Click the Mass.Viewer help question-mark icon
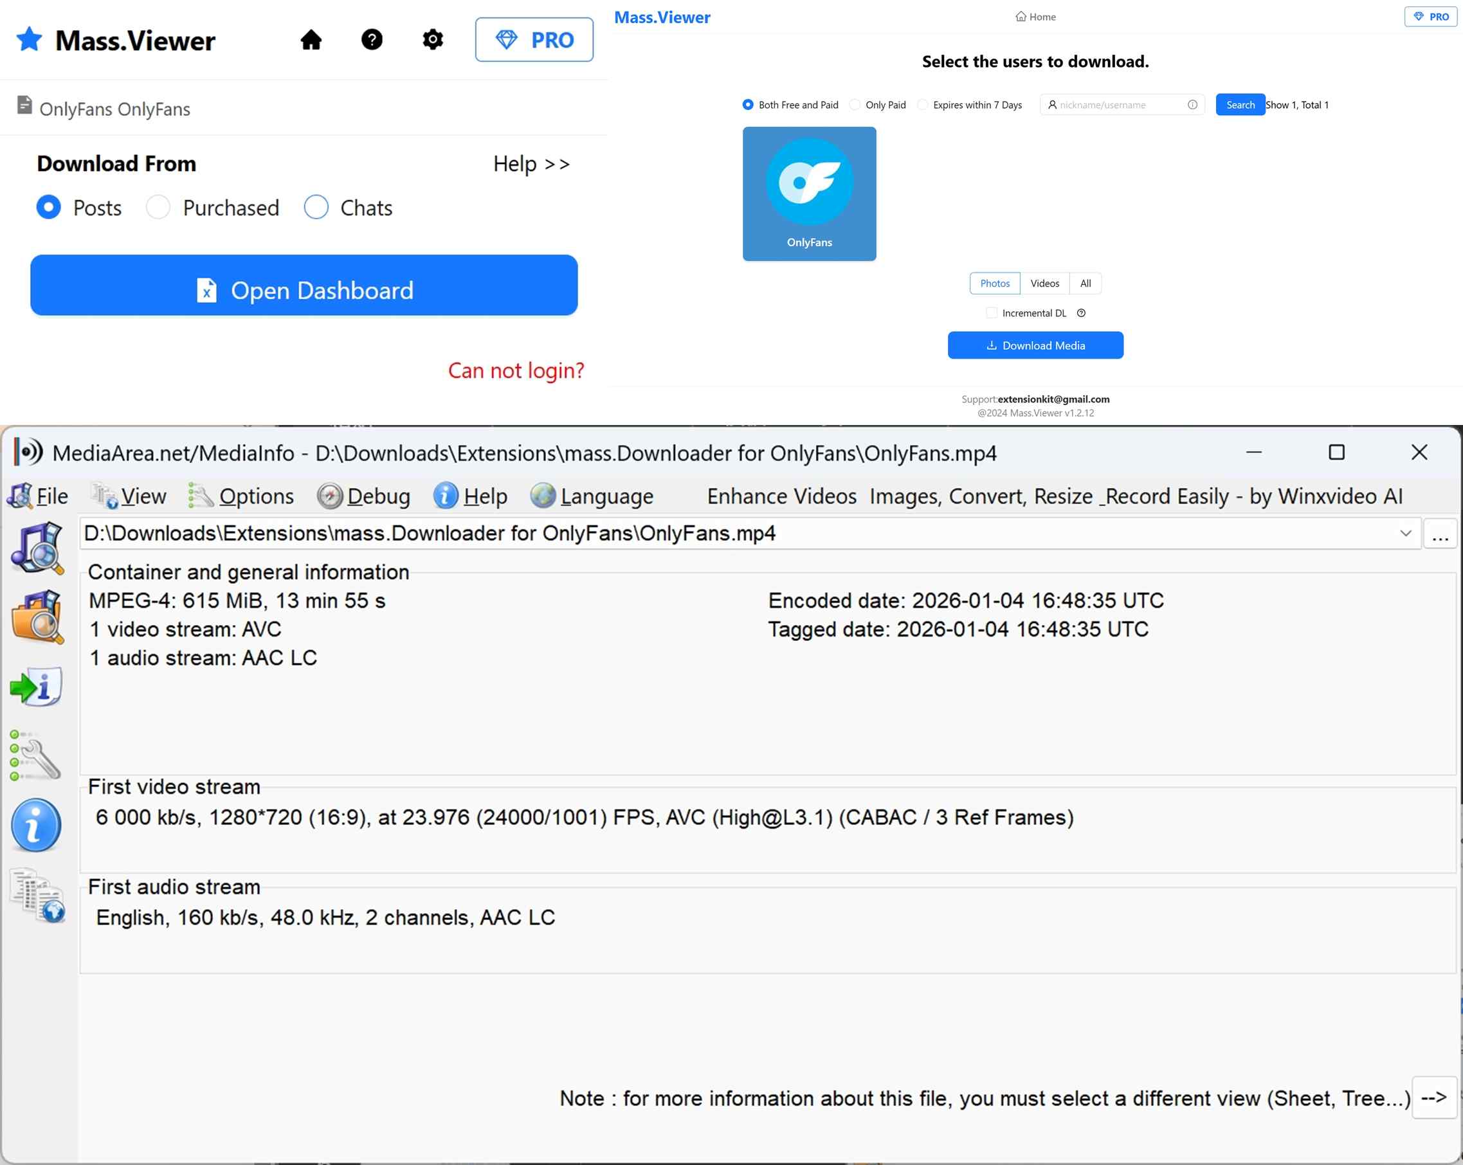 [372, 39]
